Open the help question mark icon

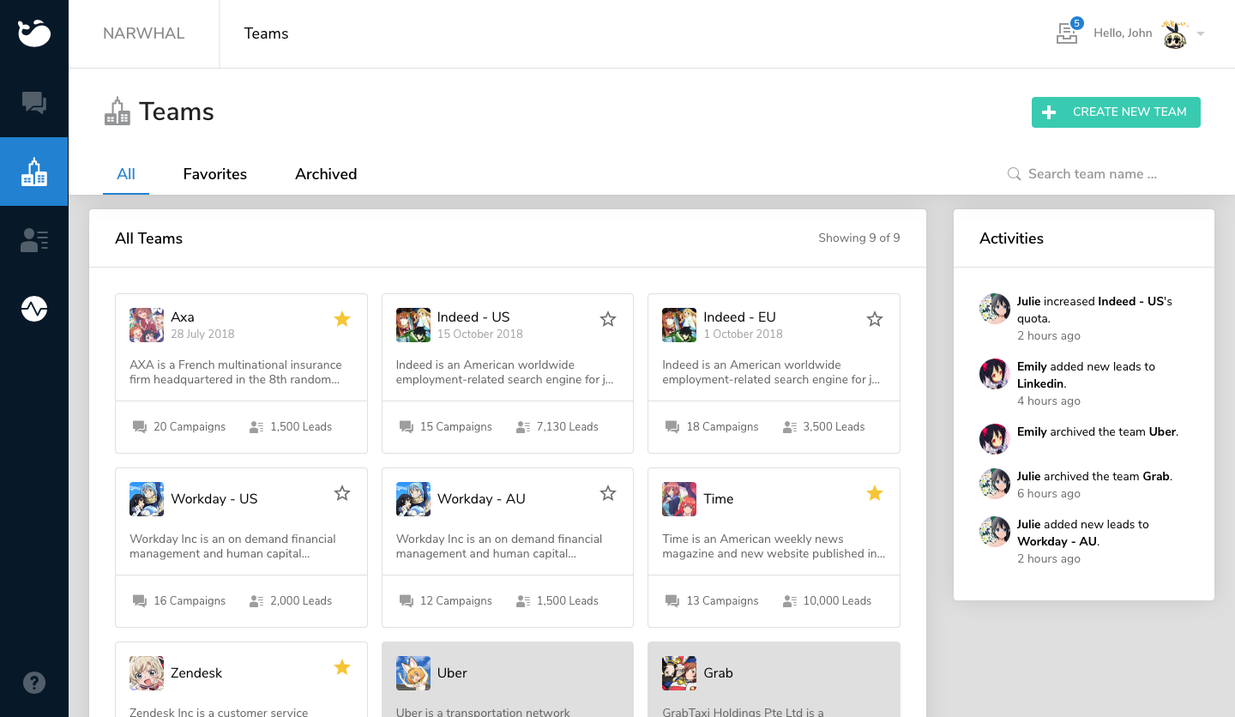pos(34,682)
